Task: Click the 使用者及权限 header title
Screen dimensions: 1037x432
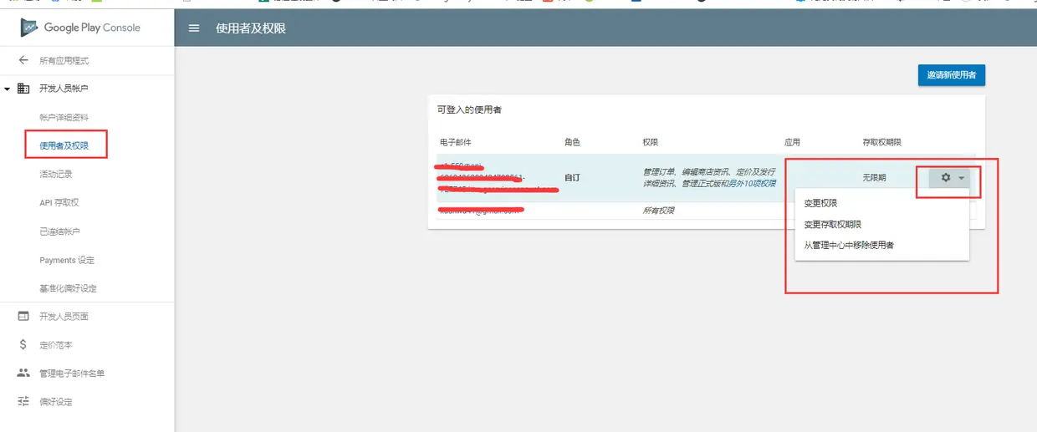Action: [251, 28]
